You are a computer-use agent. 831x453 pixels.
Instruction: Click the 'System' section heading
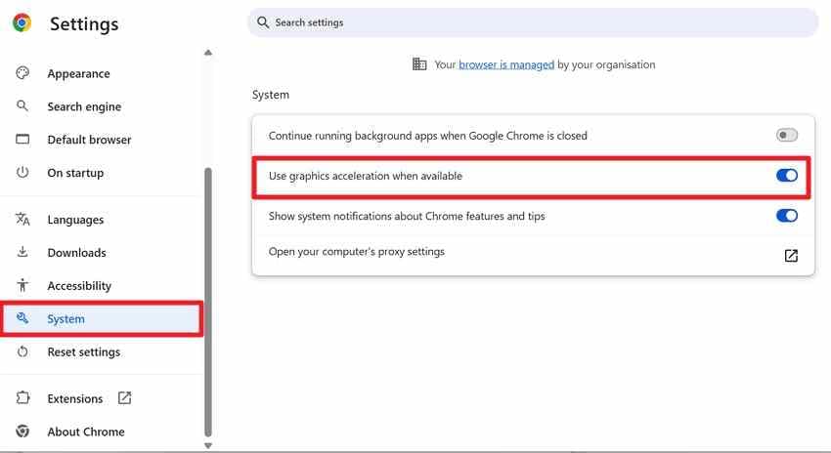[270, 95]
